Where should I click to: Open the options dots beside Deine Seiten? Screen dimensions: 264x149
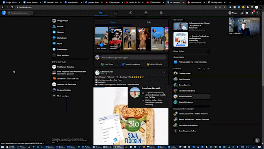[x=209, y=51]
